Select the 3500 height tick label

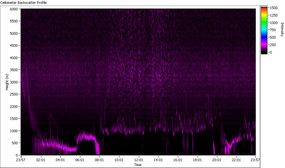[x=14, y=70]
